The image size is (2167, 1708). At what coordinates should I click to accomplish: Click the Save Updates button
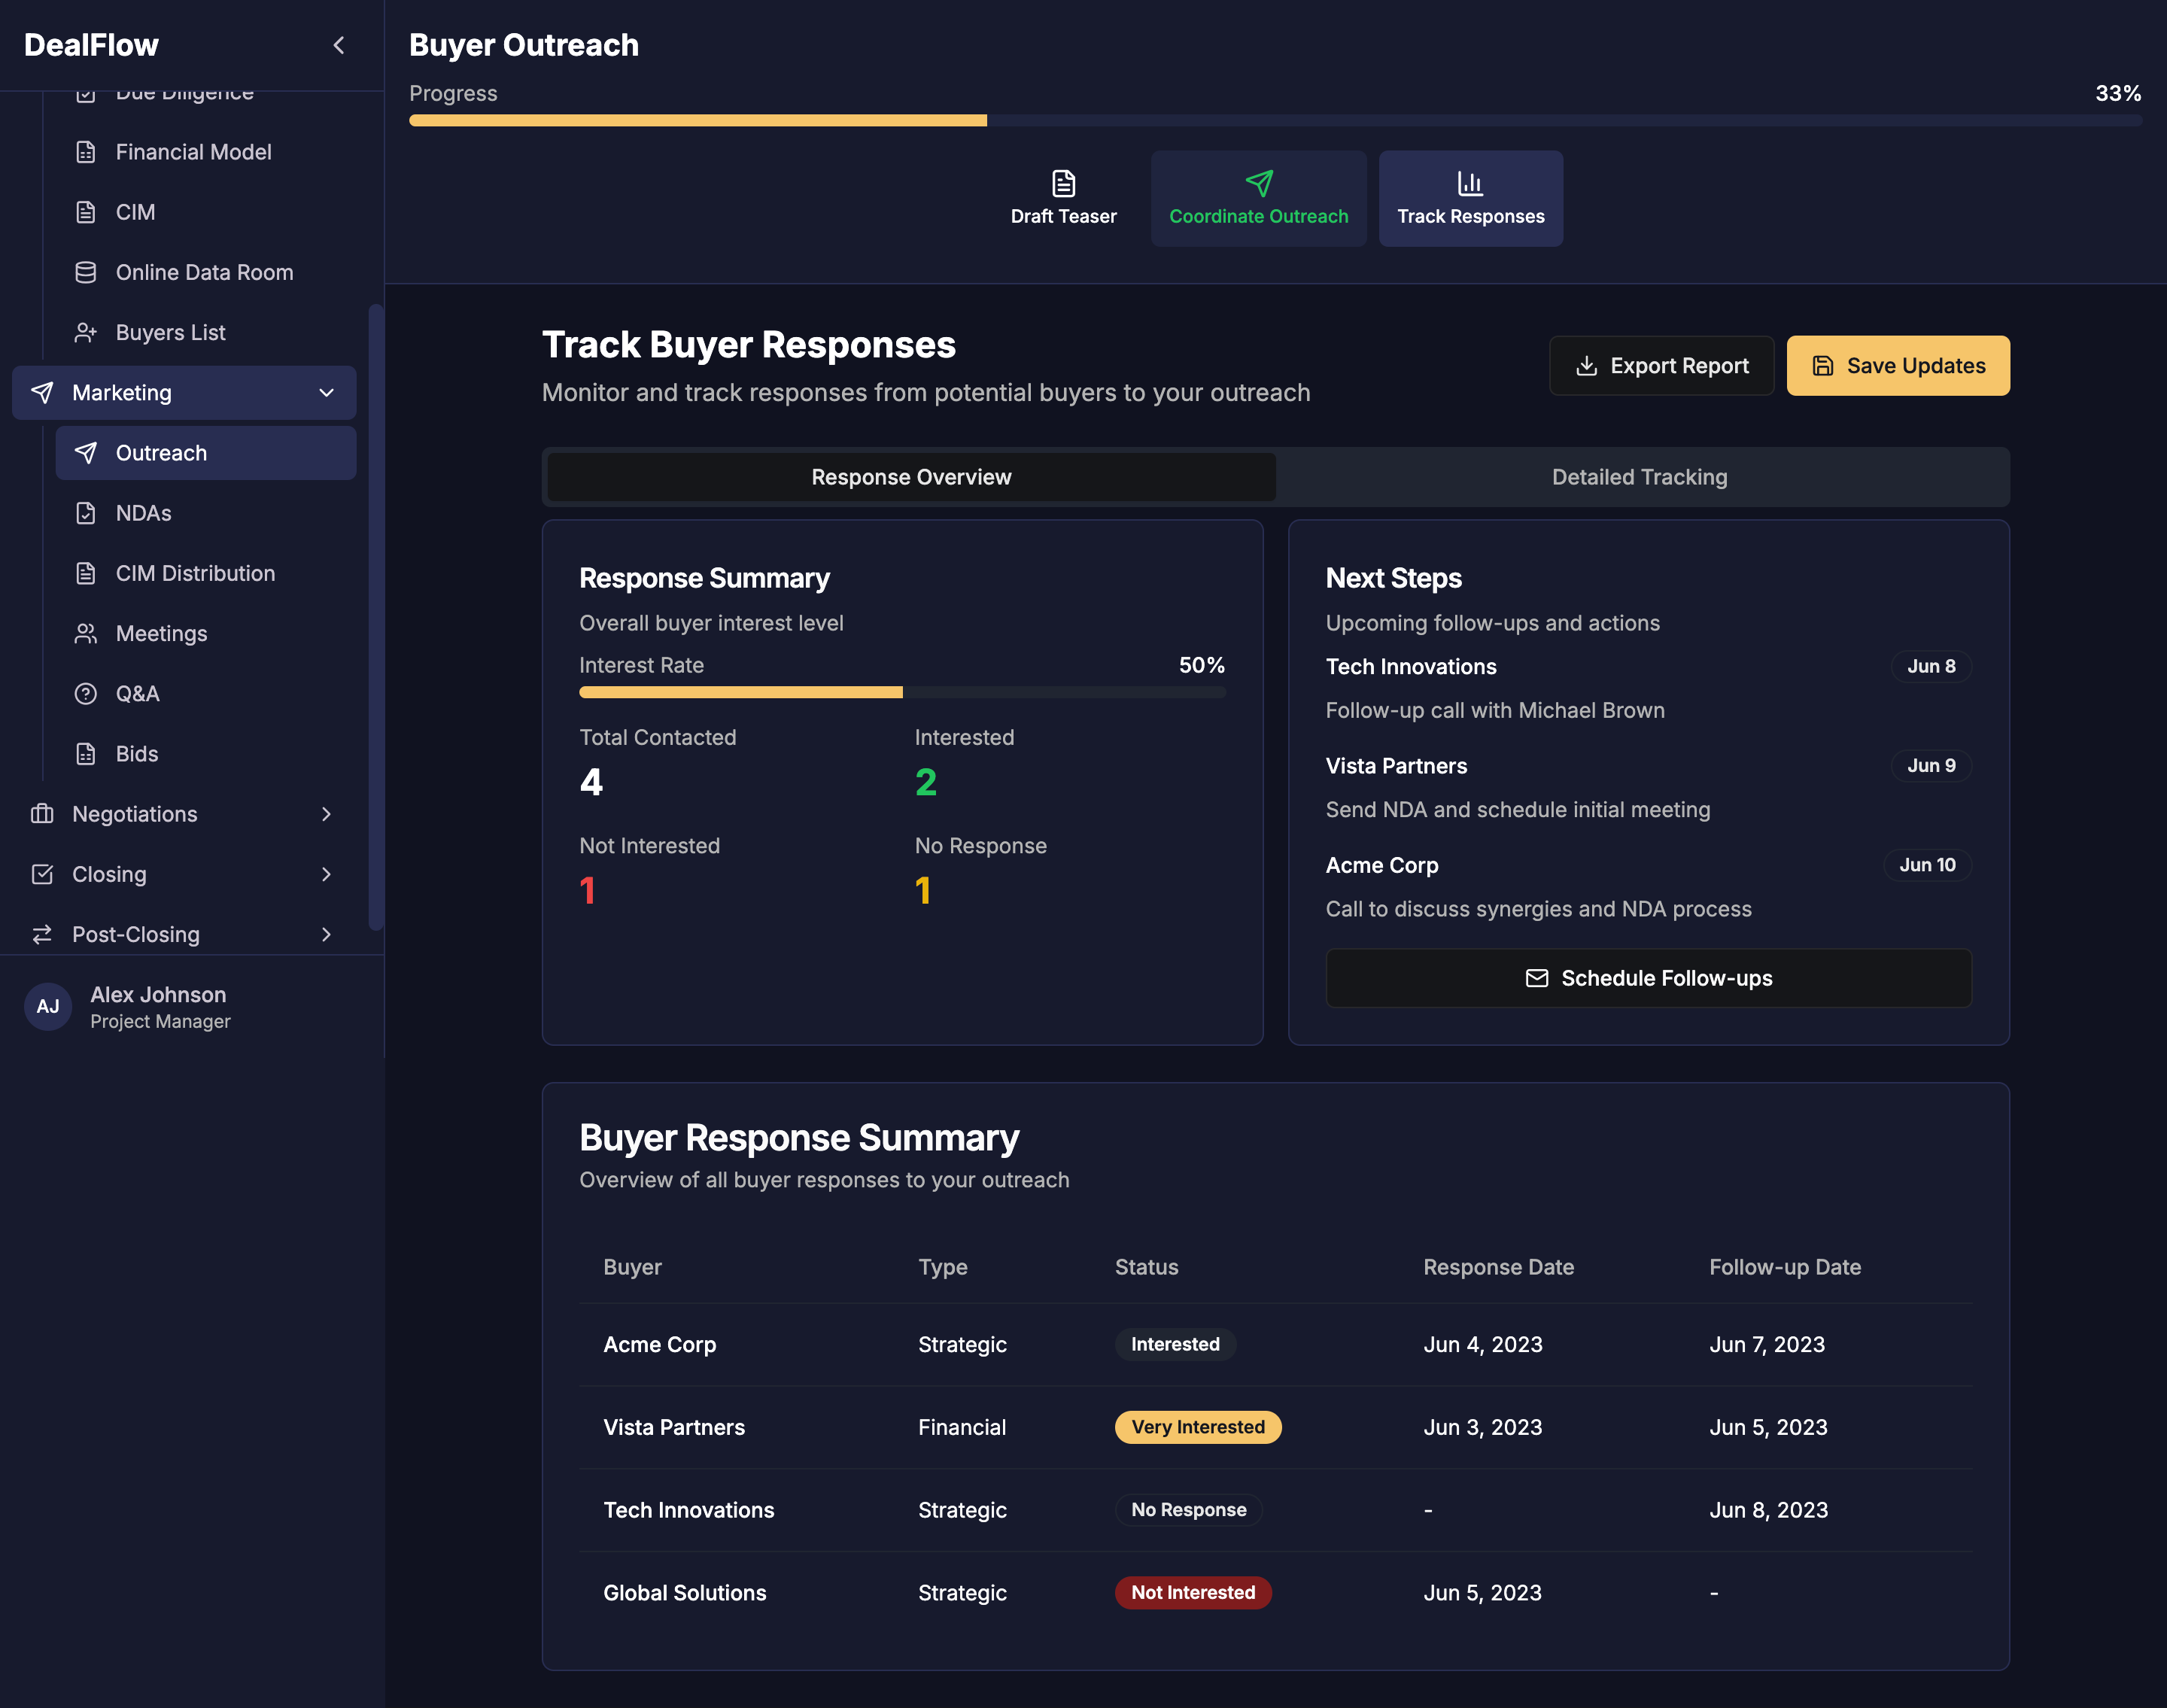(x=1897, y=365)
